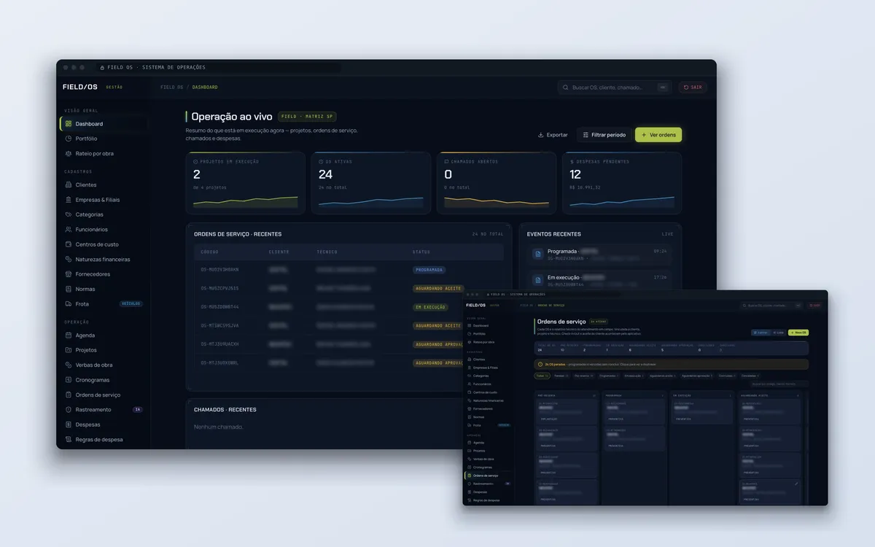The height and width of the screenshot is (547, 875).
Task: Click the Programada recent event entry
Action: click(x=599, y=254)
